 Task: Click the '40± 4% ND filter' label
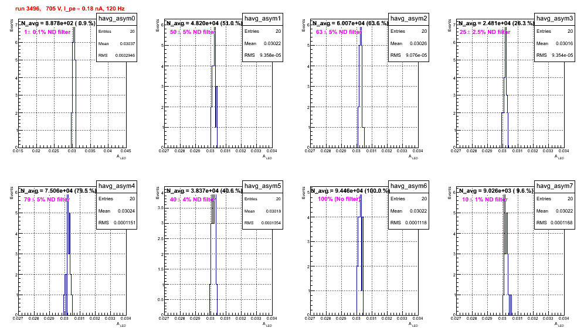pos(193,200)
